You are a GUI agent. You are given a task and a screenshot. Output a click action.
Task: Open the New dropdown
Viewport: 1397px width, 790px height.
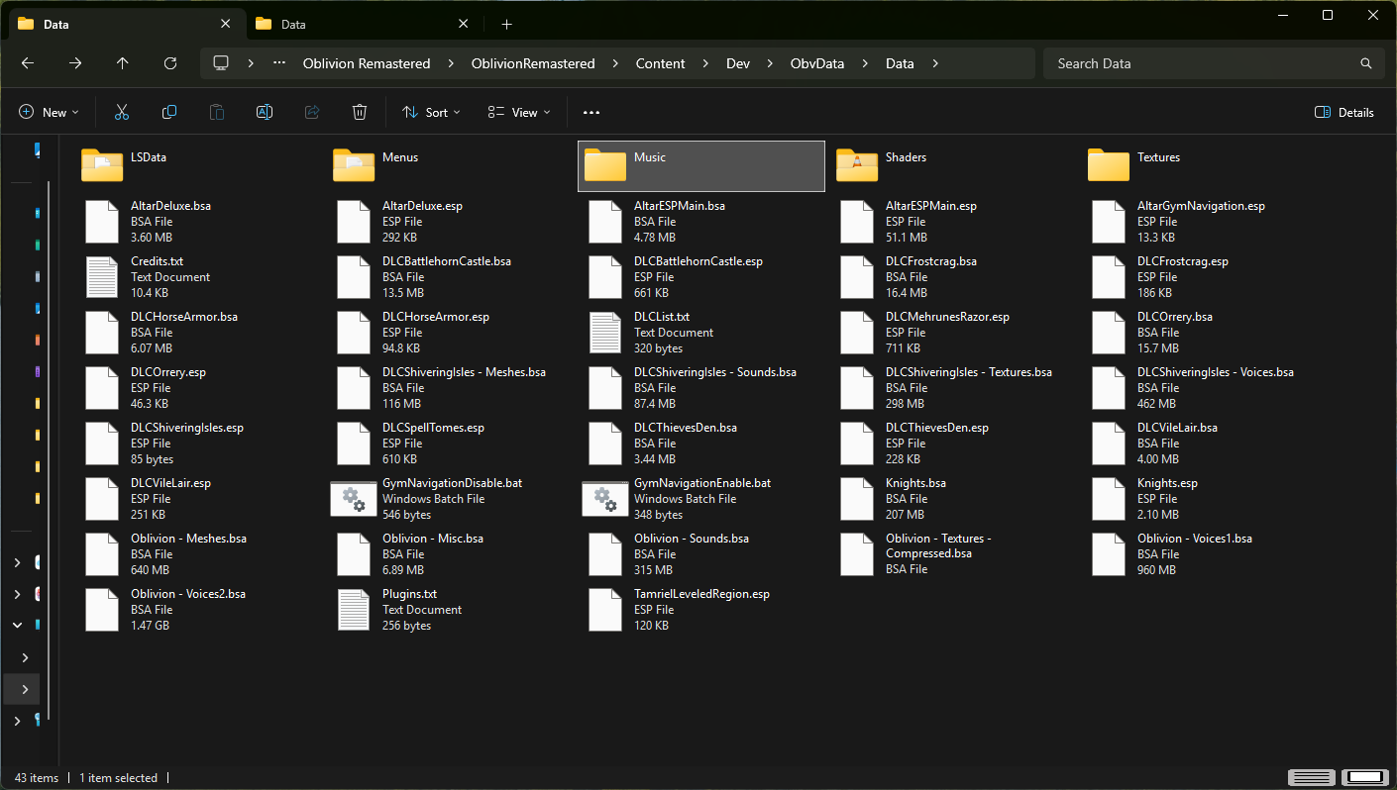click(48, 111)
